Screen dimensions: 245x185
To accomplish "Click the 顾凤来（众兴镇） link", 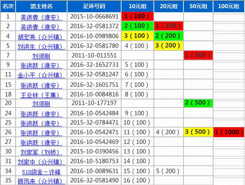I will 41,181.
